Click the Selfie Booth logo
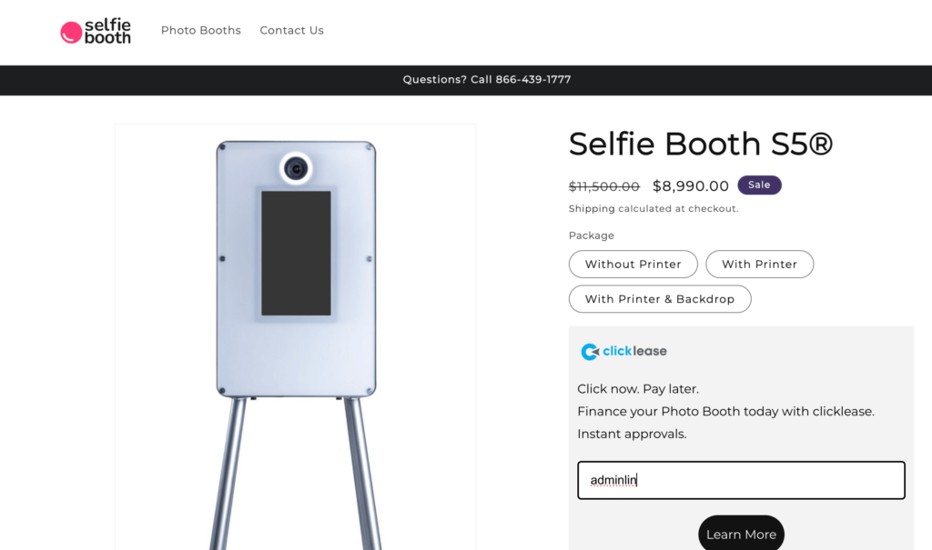 click(96, 31)
